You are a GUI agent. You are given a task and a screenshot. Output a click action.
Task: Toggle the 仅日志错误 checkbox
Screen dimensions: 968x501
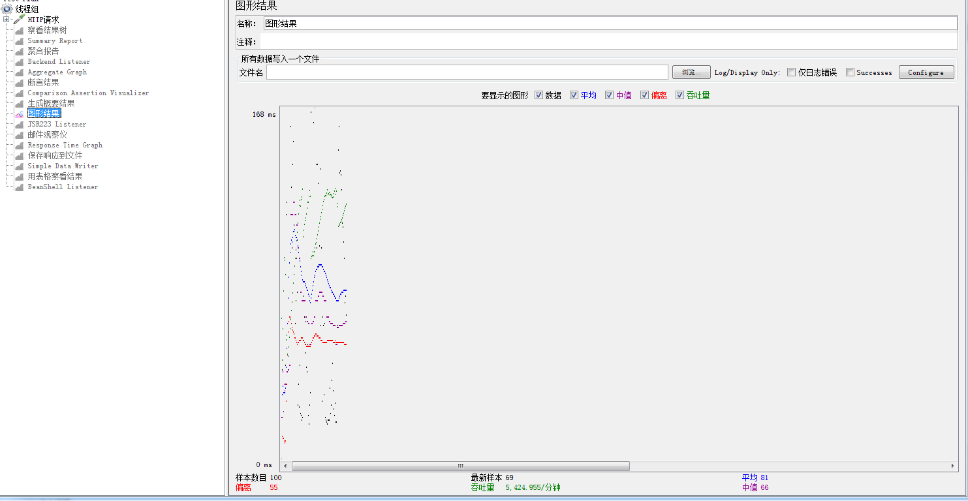point(791,72)
